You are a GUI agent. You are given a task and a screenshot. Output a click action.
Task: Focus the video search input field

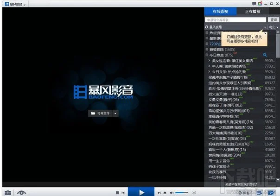235,20
